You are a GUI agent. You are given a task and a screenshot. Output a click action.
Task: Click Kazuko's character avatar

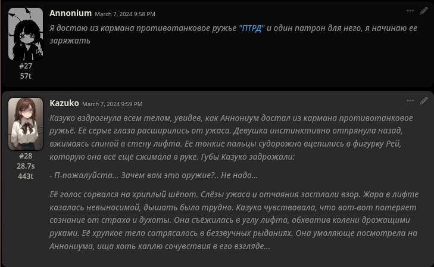pyautogui.click(x=26, y=124)
